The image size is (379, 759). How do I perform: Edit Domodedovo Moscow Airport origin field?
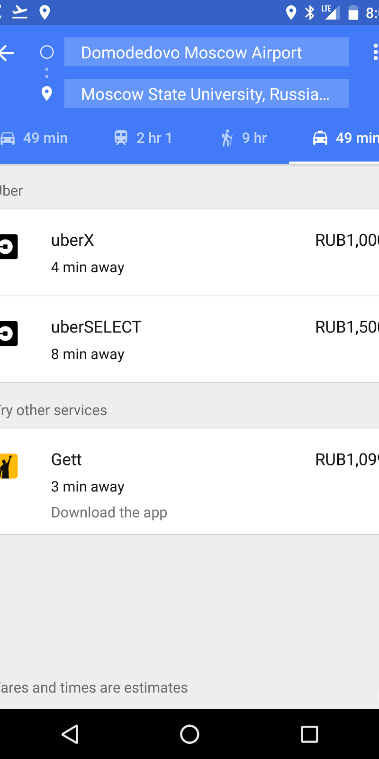[206, 52]
